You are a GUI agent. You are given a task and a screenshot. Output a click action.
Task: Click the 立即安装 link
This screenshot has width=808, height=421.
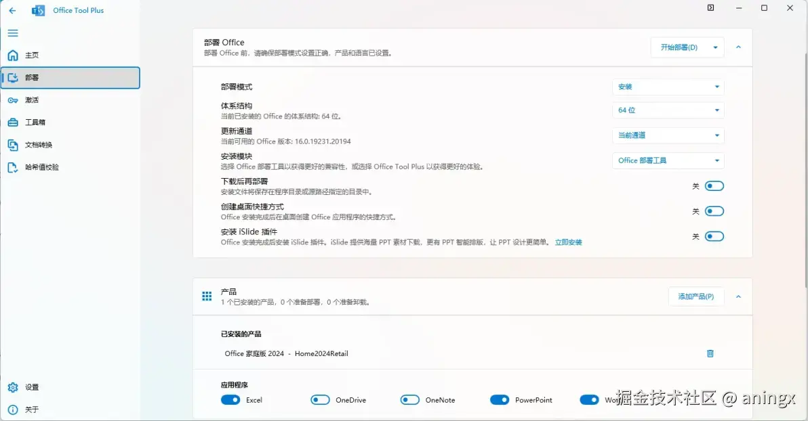pos(569,242)
